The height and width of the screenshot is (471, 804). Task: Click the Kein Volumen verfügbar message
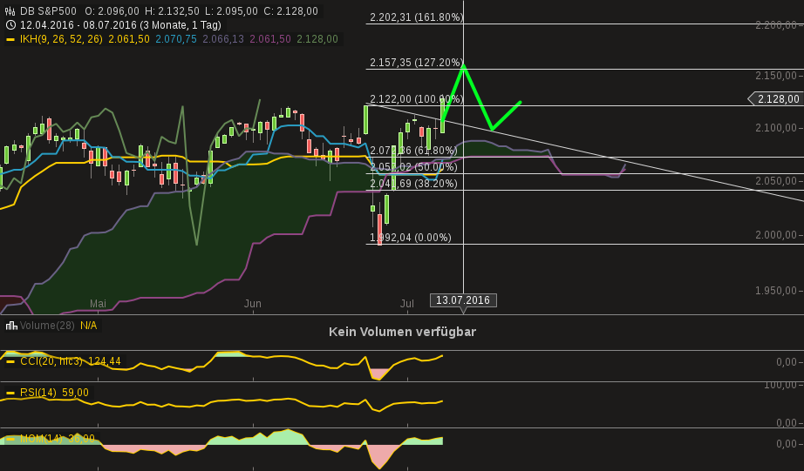pyautogui.click(x=403, y=332)
